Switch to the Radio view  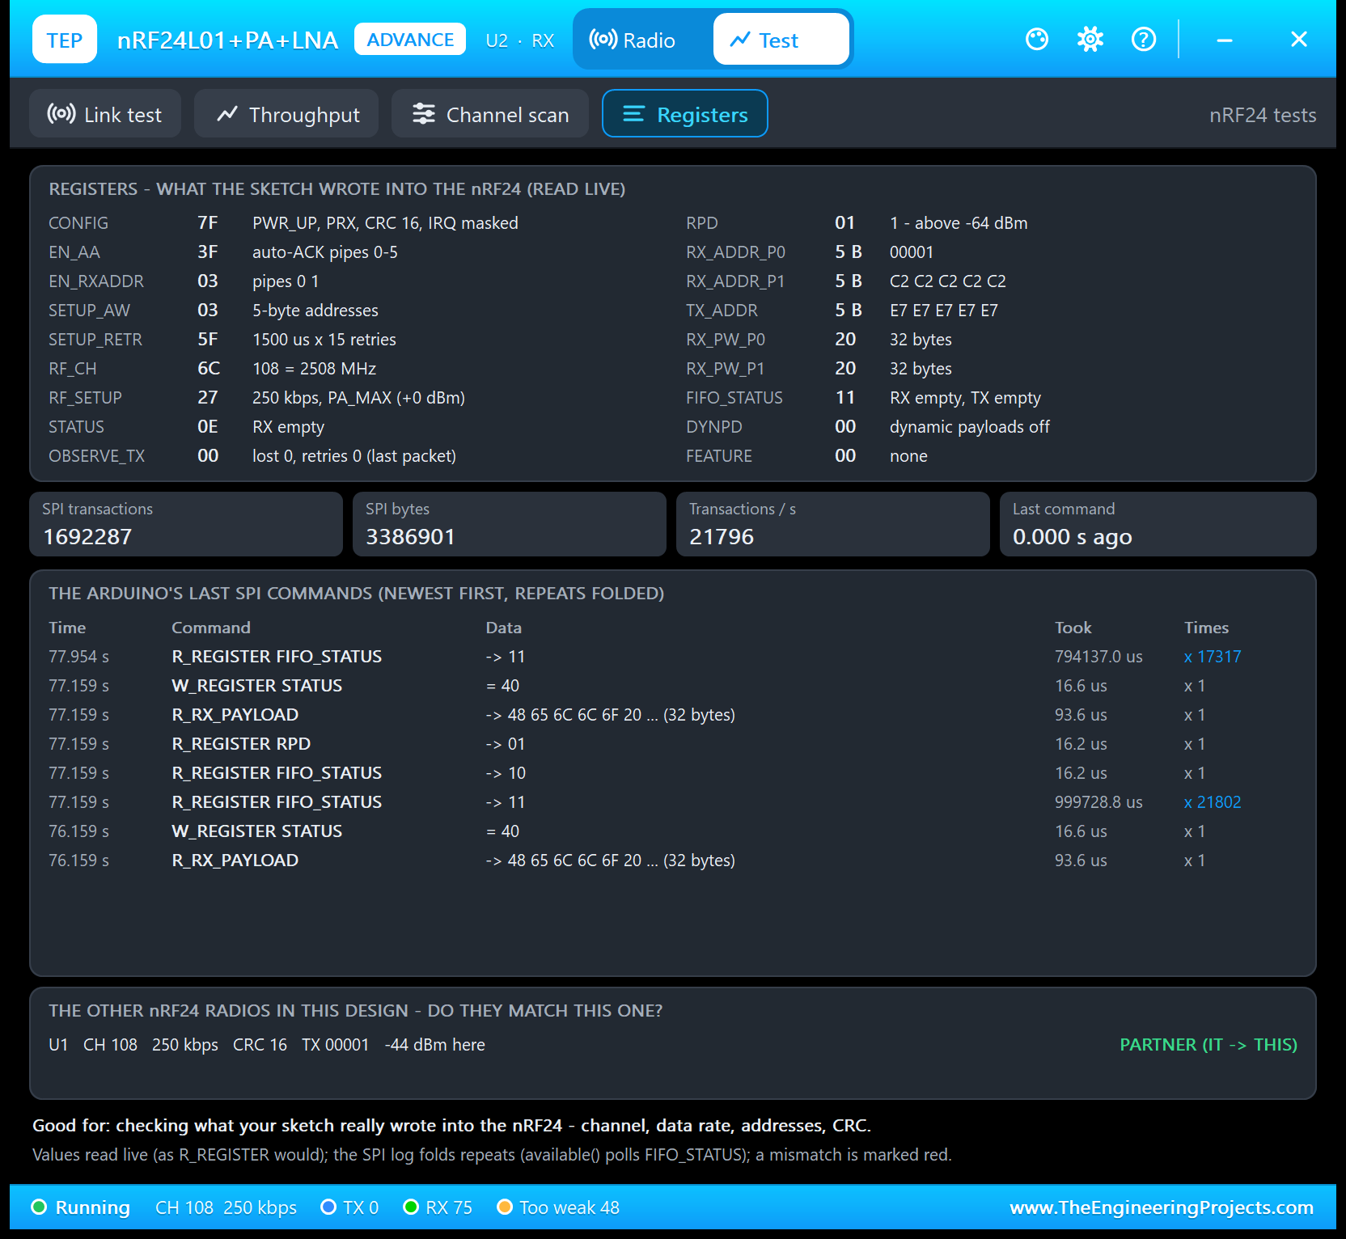(x=633, y=40)
